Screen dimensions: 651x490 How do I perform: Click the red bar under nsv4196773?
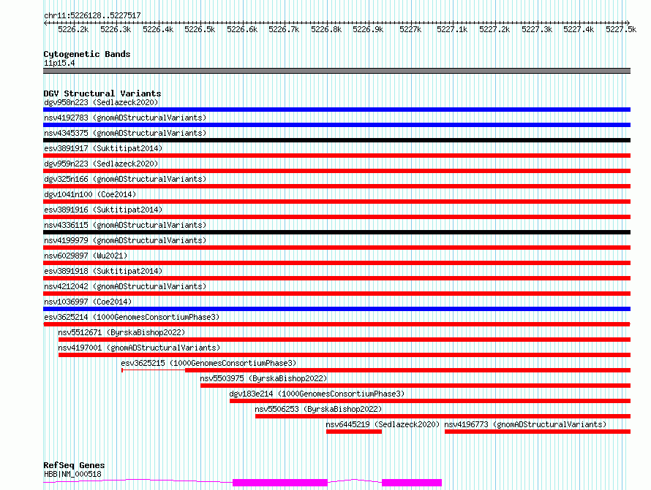click(x=538, y=432)
